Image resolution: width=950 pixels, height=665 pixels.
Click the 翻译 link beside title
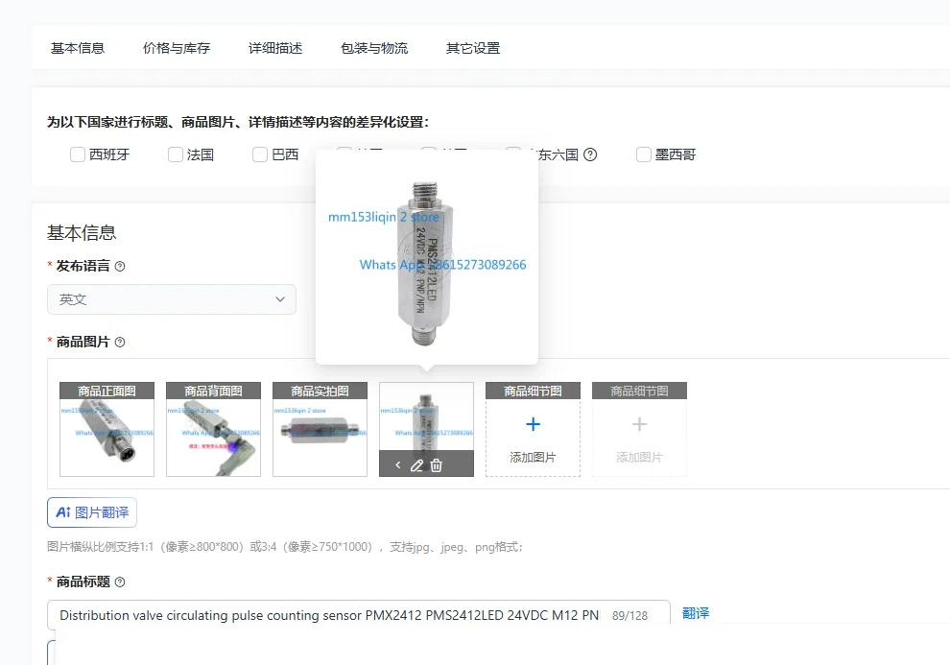point(696,613)
